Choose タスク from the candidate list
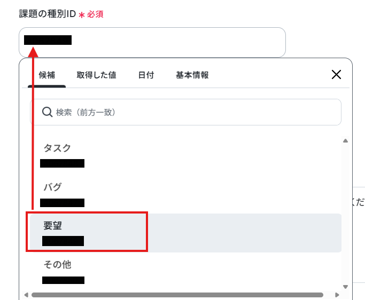 point(57,148)
